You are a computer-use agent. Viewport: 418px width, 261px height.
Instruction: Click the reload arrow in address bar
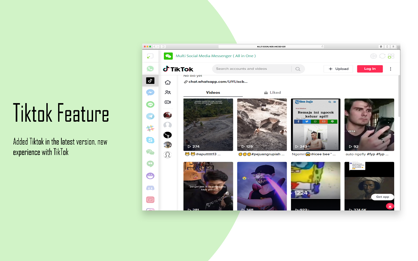322,47
